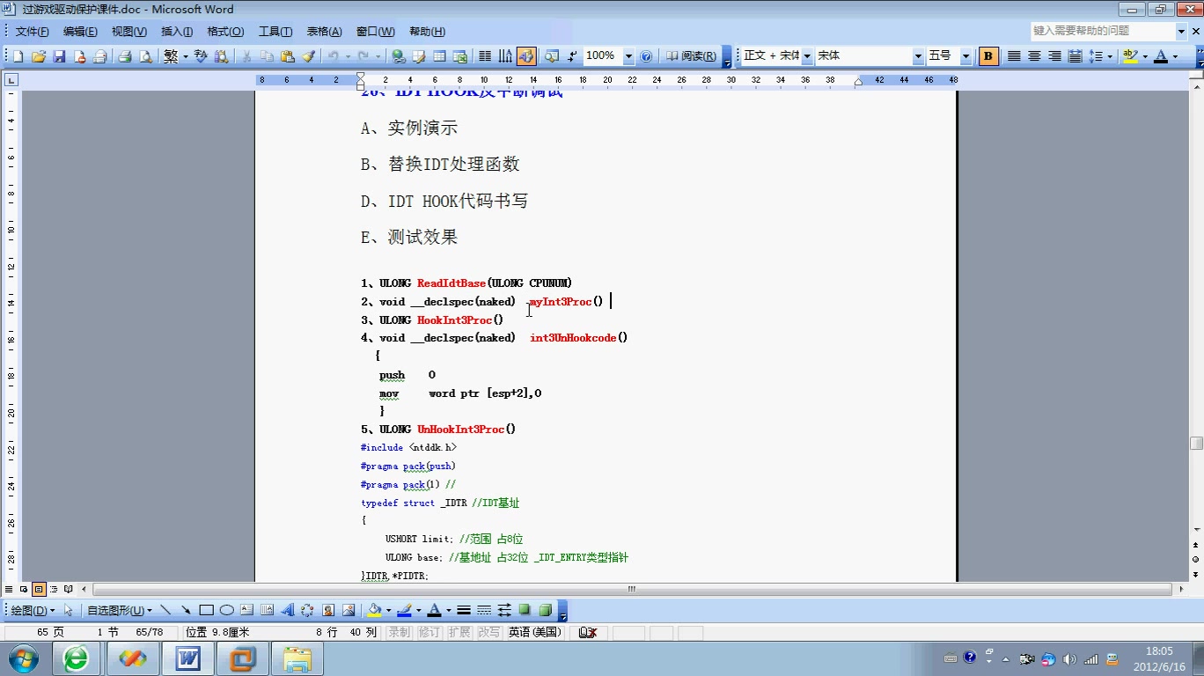
Task: Open the 插入(I) menu
Action: (177, 32)
